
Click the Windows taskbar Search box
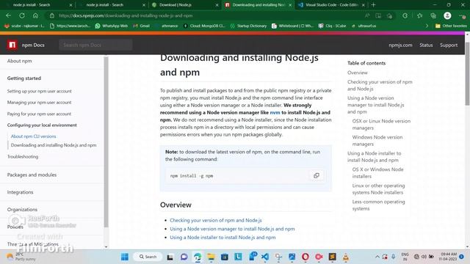148,257
